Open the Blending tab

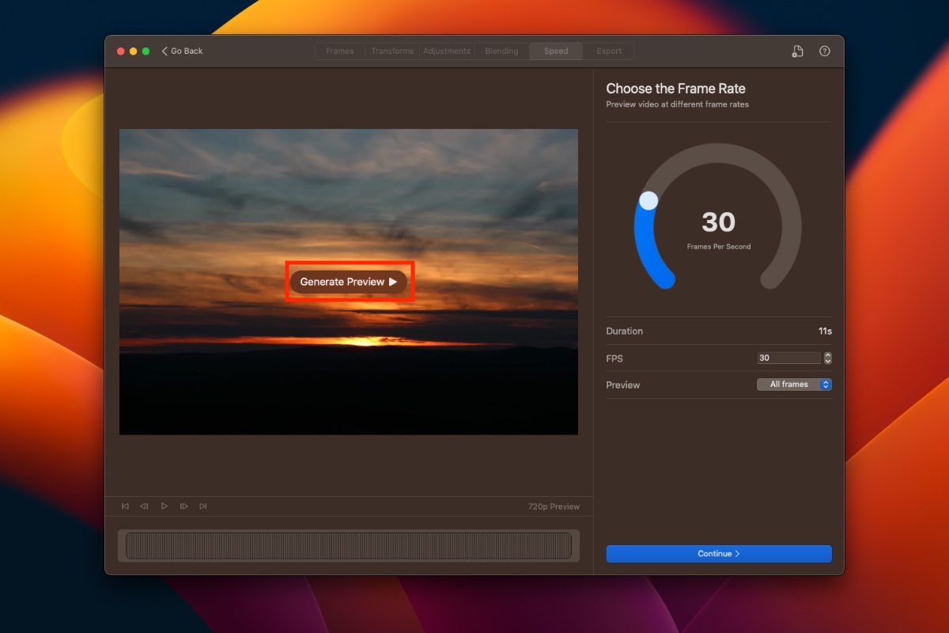501,51
